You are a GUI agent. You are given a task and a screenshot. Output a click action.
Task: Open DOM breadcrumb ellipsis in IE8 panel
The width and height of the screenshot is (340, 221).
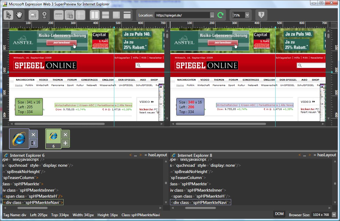point(305,155)
